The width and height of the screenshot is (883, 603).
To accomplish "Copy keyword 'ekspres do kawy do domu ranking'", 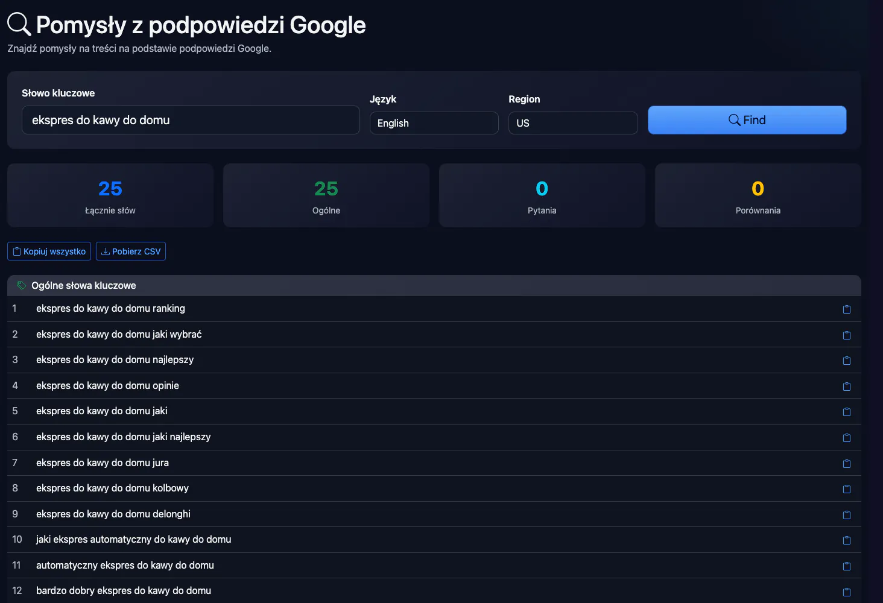I will 847,309.
